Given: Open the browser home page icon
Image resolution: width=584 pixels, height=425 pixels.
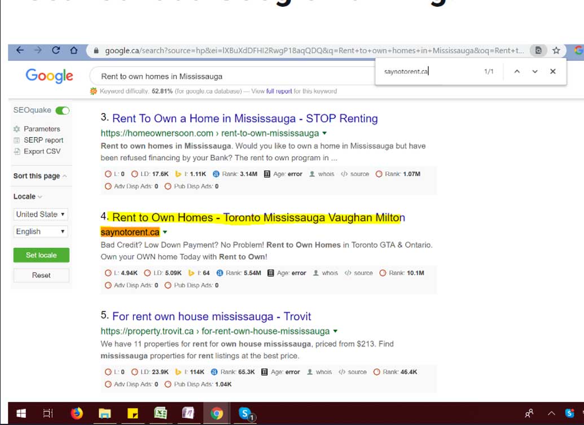Looking at the screenshot, I should [x=74, y=50].
